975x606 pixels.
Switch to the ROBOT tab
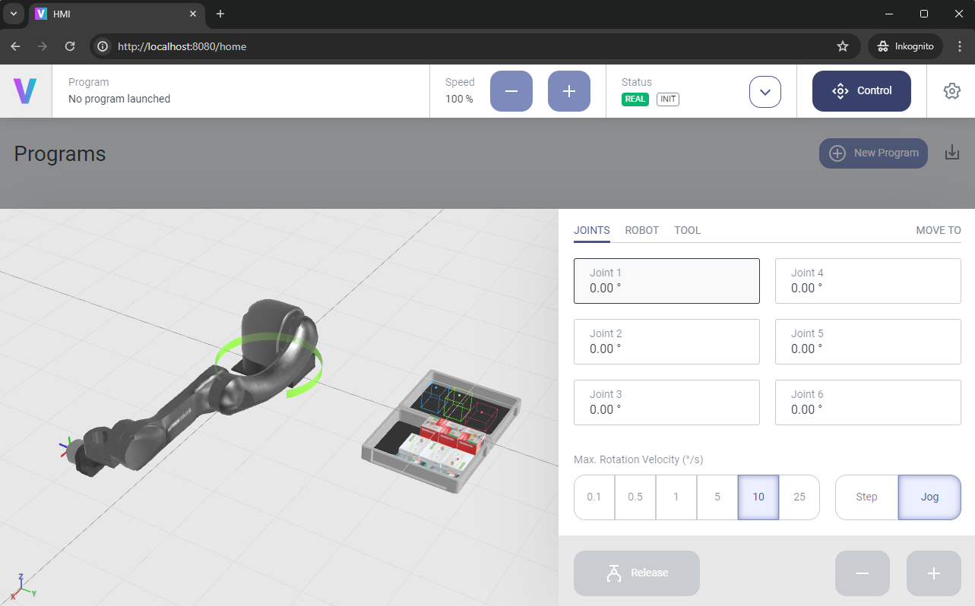pos(641,230)
